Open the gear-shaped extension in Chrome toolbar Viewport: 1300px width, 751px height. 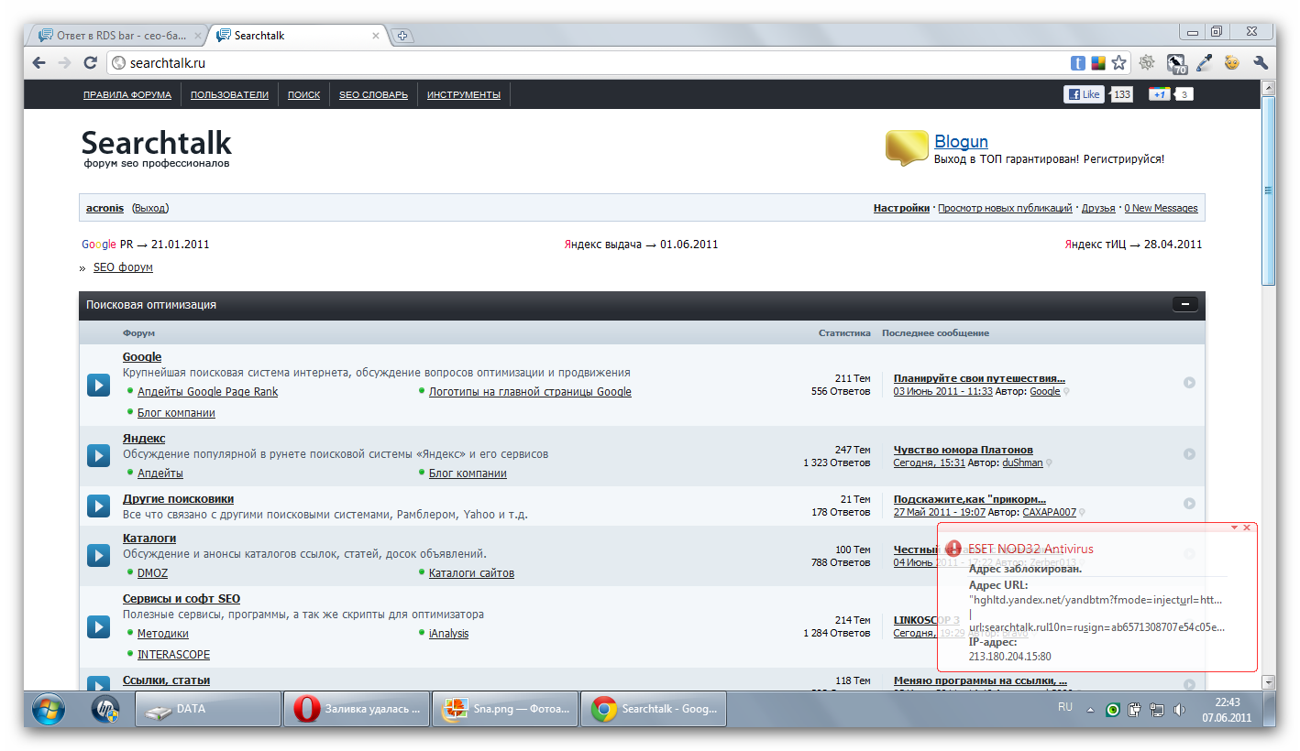pos(1147,63)
